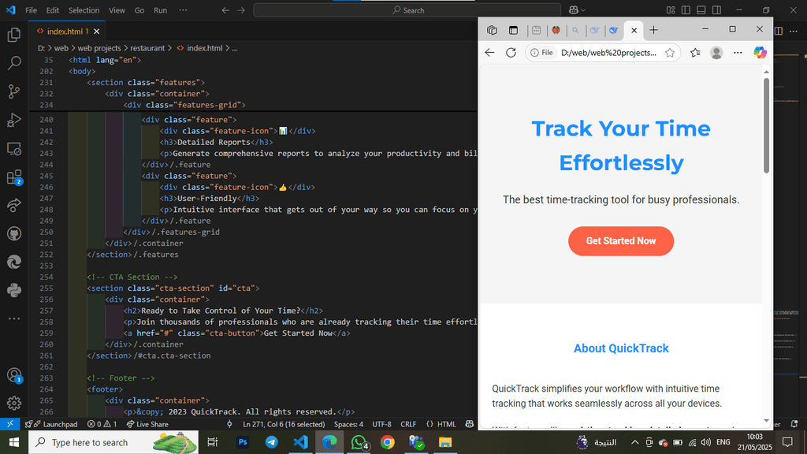Screen dimensions: 807x454
Task: Change encoding UTF-8 in status bar
Action: tap(382, 424)
